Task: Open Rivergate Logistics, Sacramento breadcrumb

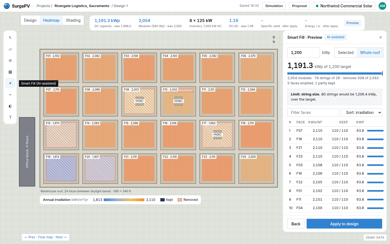Action: (82, 6)
